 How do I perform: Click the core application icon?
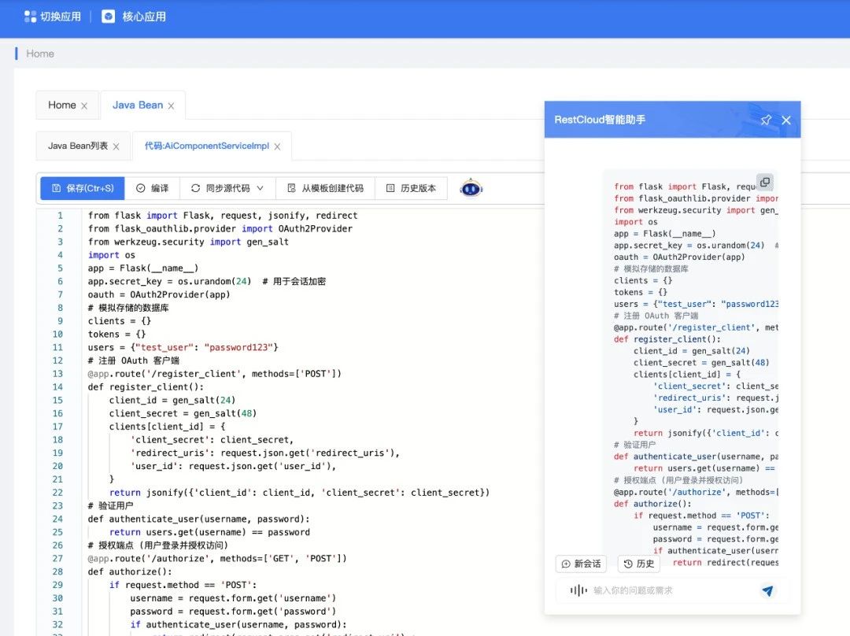(109, 17)
